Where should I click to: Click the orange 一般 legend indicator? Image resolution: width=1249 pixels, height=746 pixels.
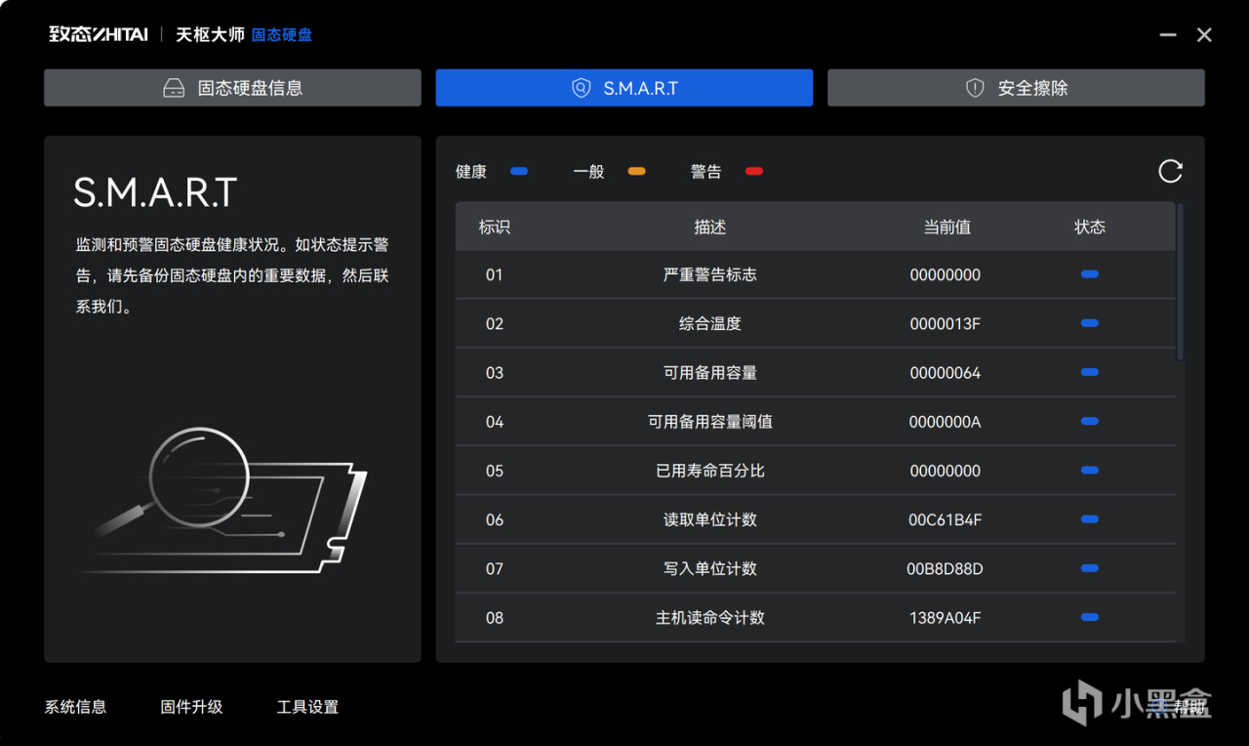(636, 172)
